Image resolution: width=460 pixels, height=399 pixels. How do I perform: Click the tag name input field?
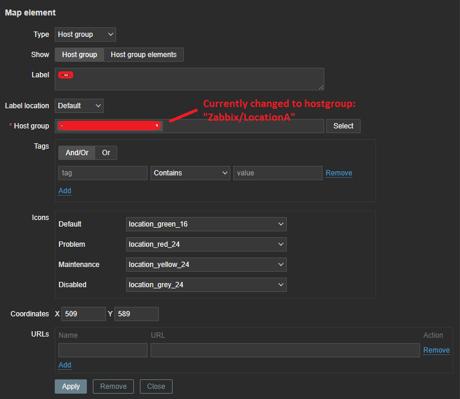point(102,173)
